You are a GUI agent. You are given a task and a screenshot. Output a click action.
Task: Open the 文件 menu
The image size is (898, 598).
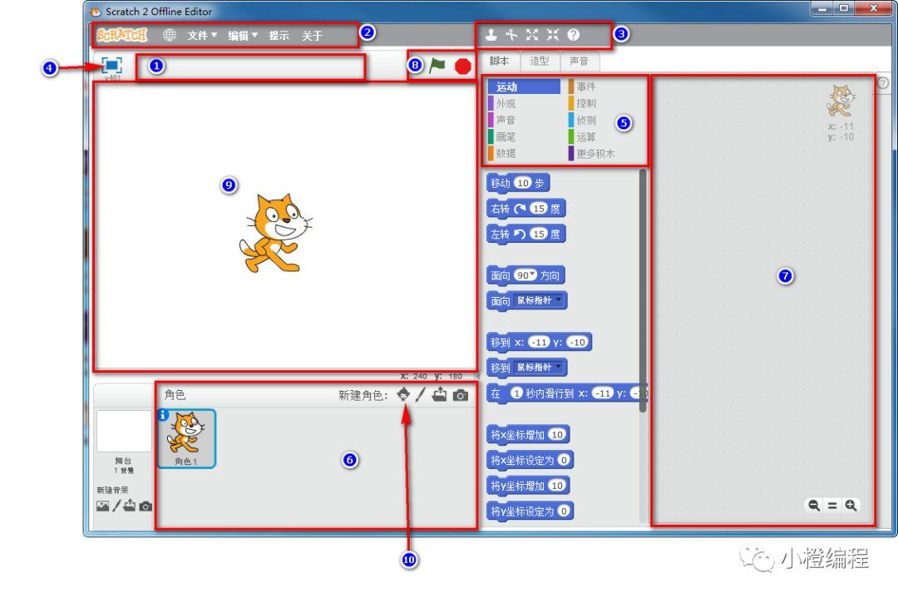tap(202, 36)
